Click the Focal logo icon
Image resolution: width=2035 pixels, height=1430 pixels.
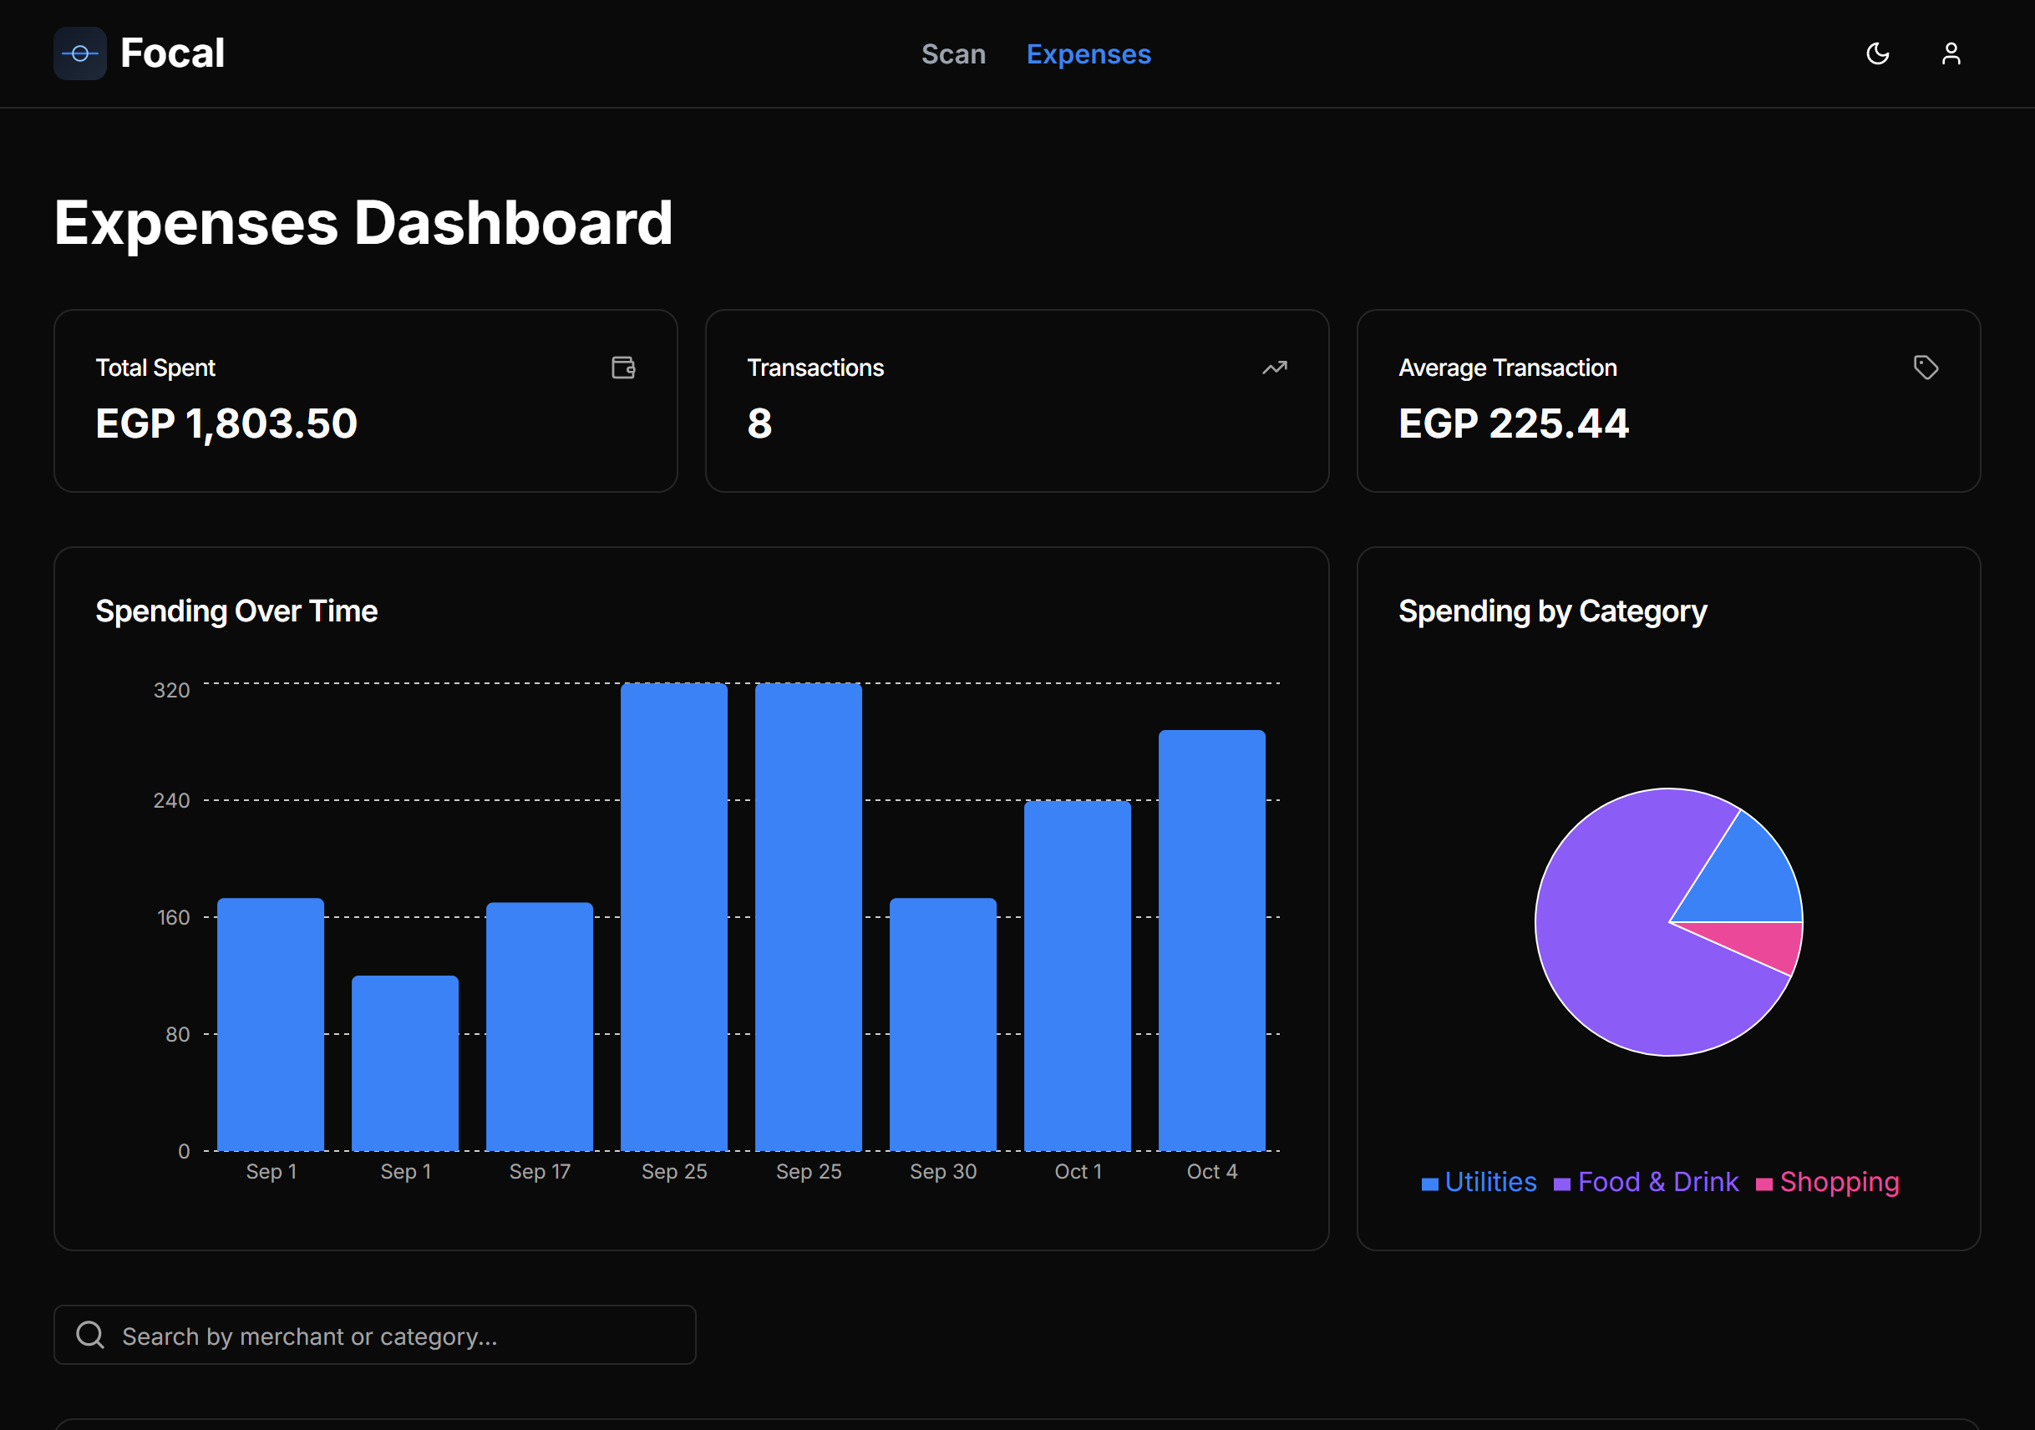(x=79, y=54)
